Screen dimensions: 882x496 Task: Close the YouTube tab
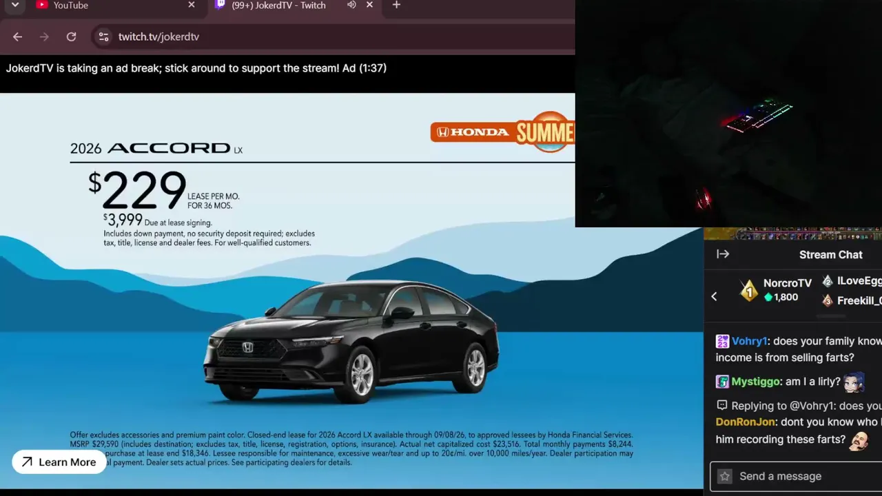coord(192,5)
